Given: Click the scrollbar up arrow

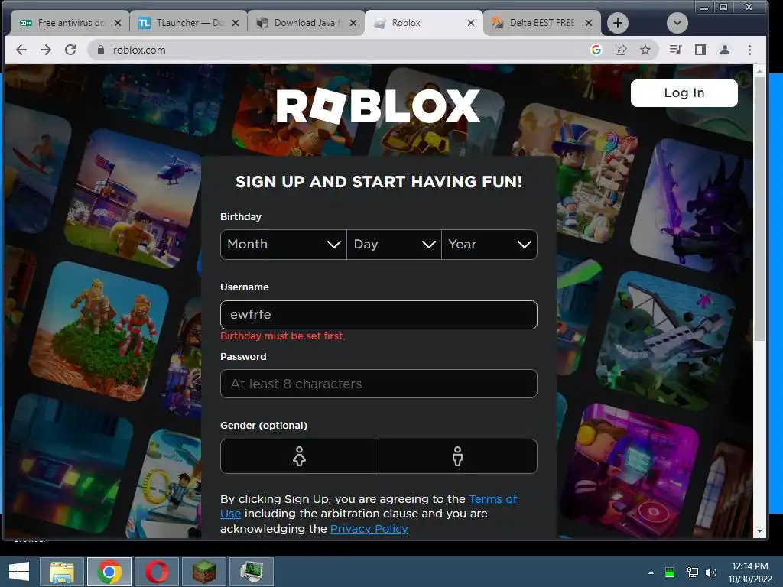Looking at the screenshot, I should (759, 71).
